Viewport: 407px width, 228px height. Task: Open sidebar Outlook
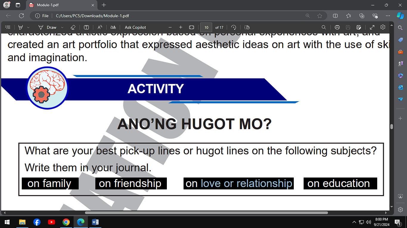[400, 87]
